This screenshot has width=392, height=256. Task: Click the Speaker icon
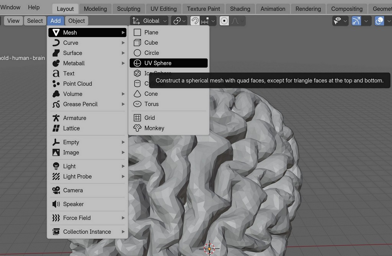pyautogui.click(x=56, y=204)
